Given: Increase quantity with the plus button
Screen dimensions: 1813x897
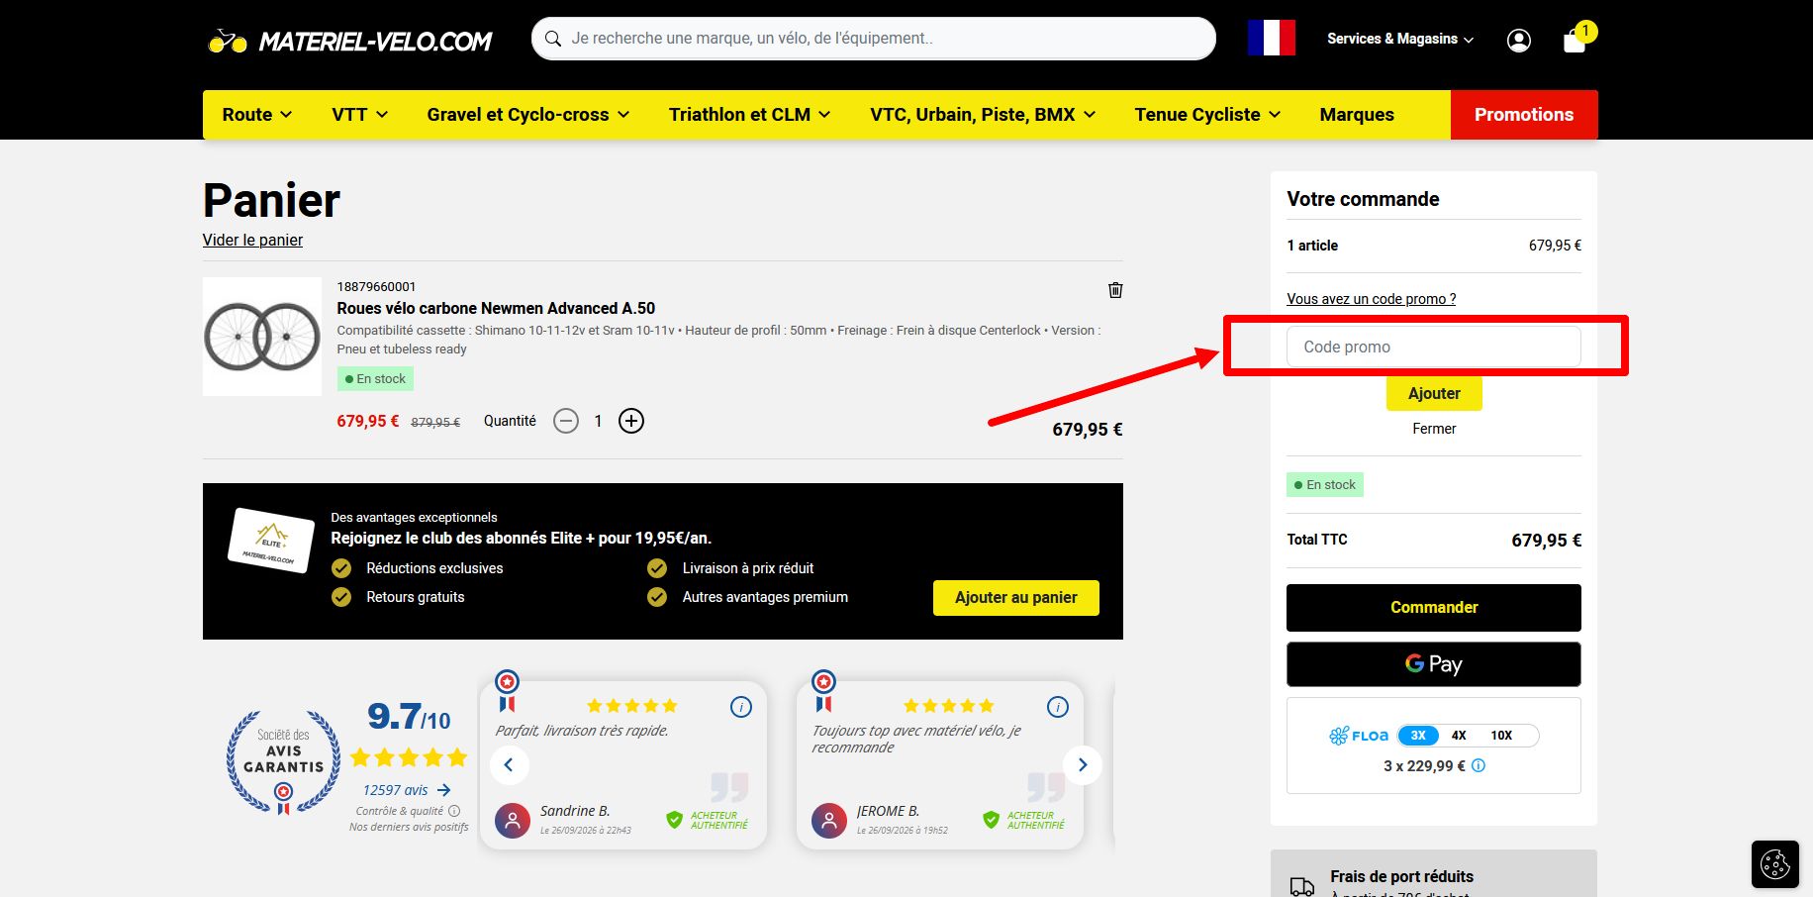Looking at the screenshot, I should click(x=631, y=421).
